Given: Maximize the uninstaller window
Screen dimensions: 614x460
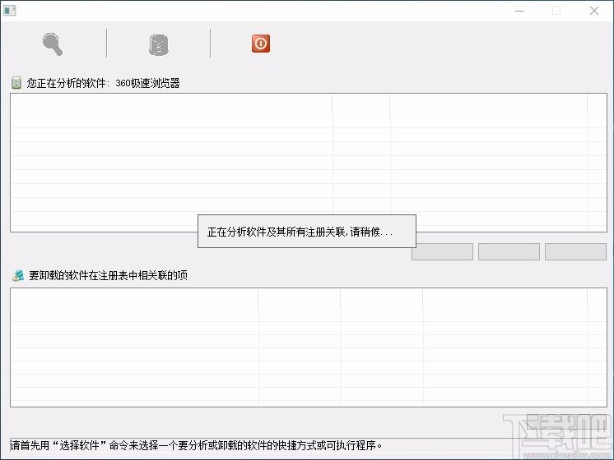Looking at the screenshot, I should [x=556, y=11].
